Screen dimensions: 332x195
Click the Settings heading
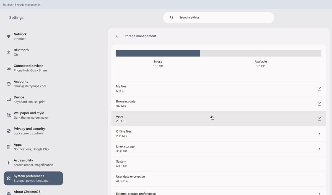(x=16, y=17)
